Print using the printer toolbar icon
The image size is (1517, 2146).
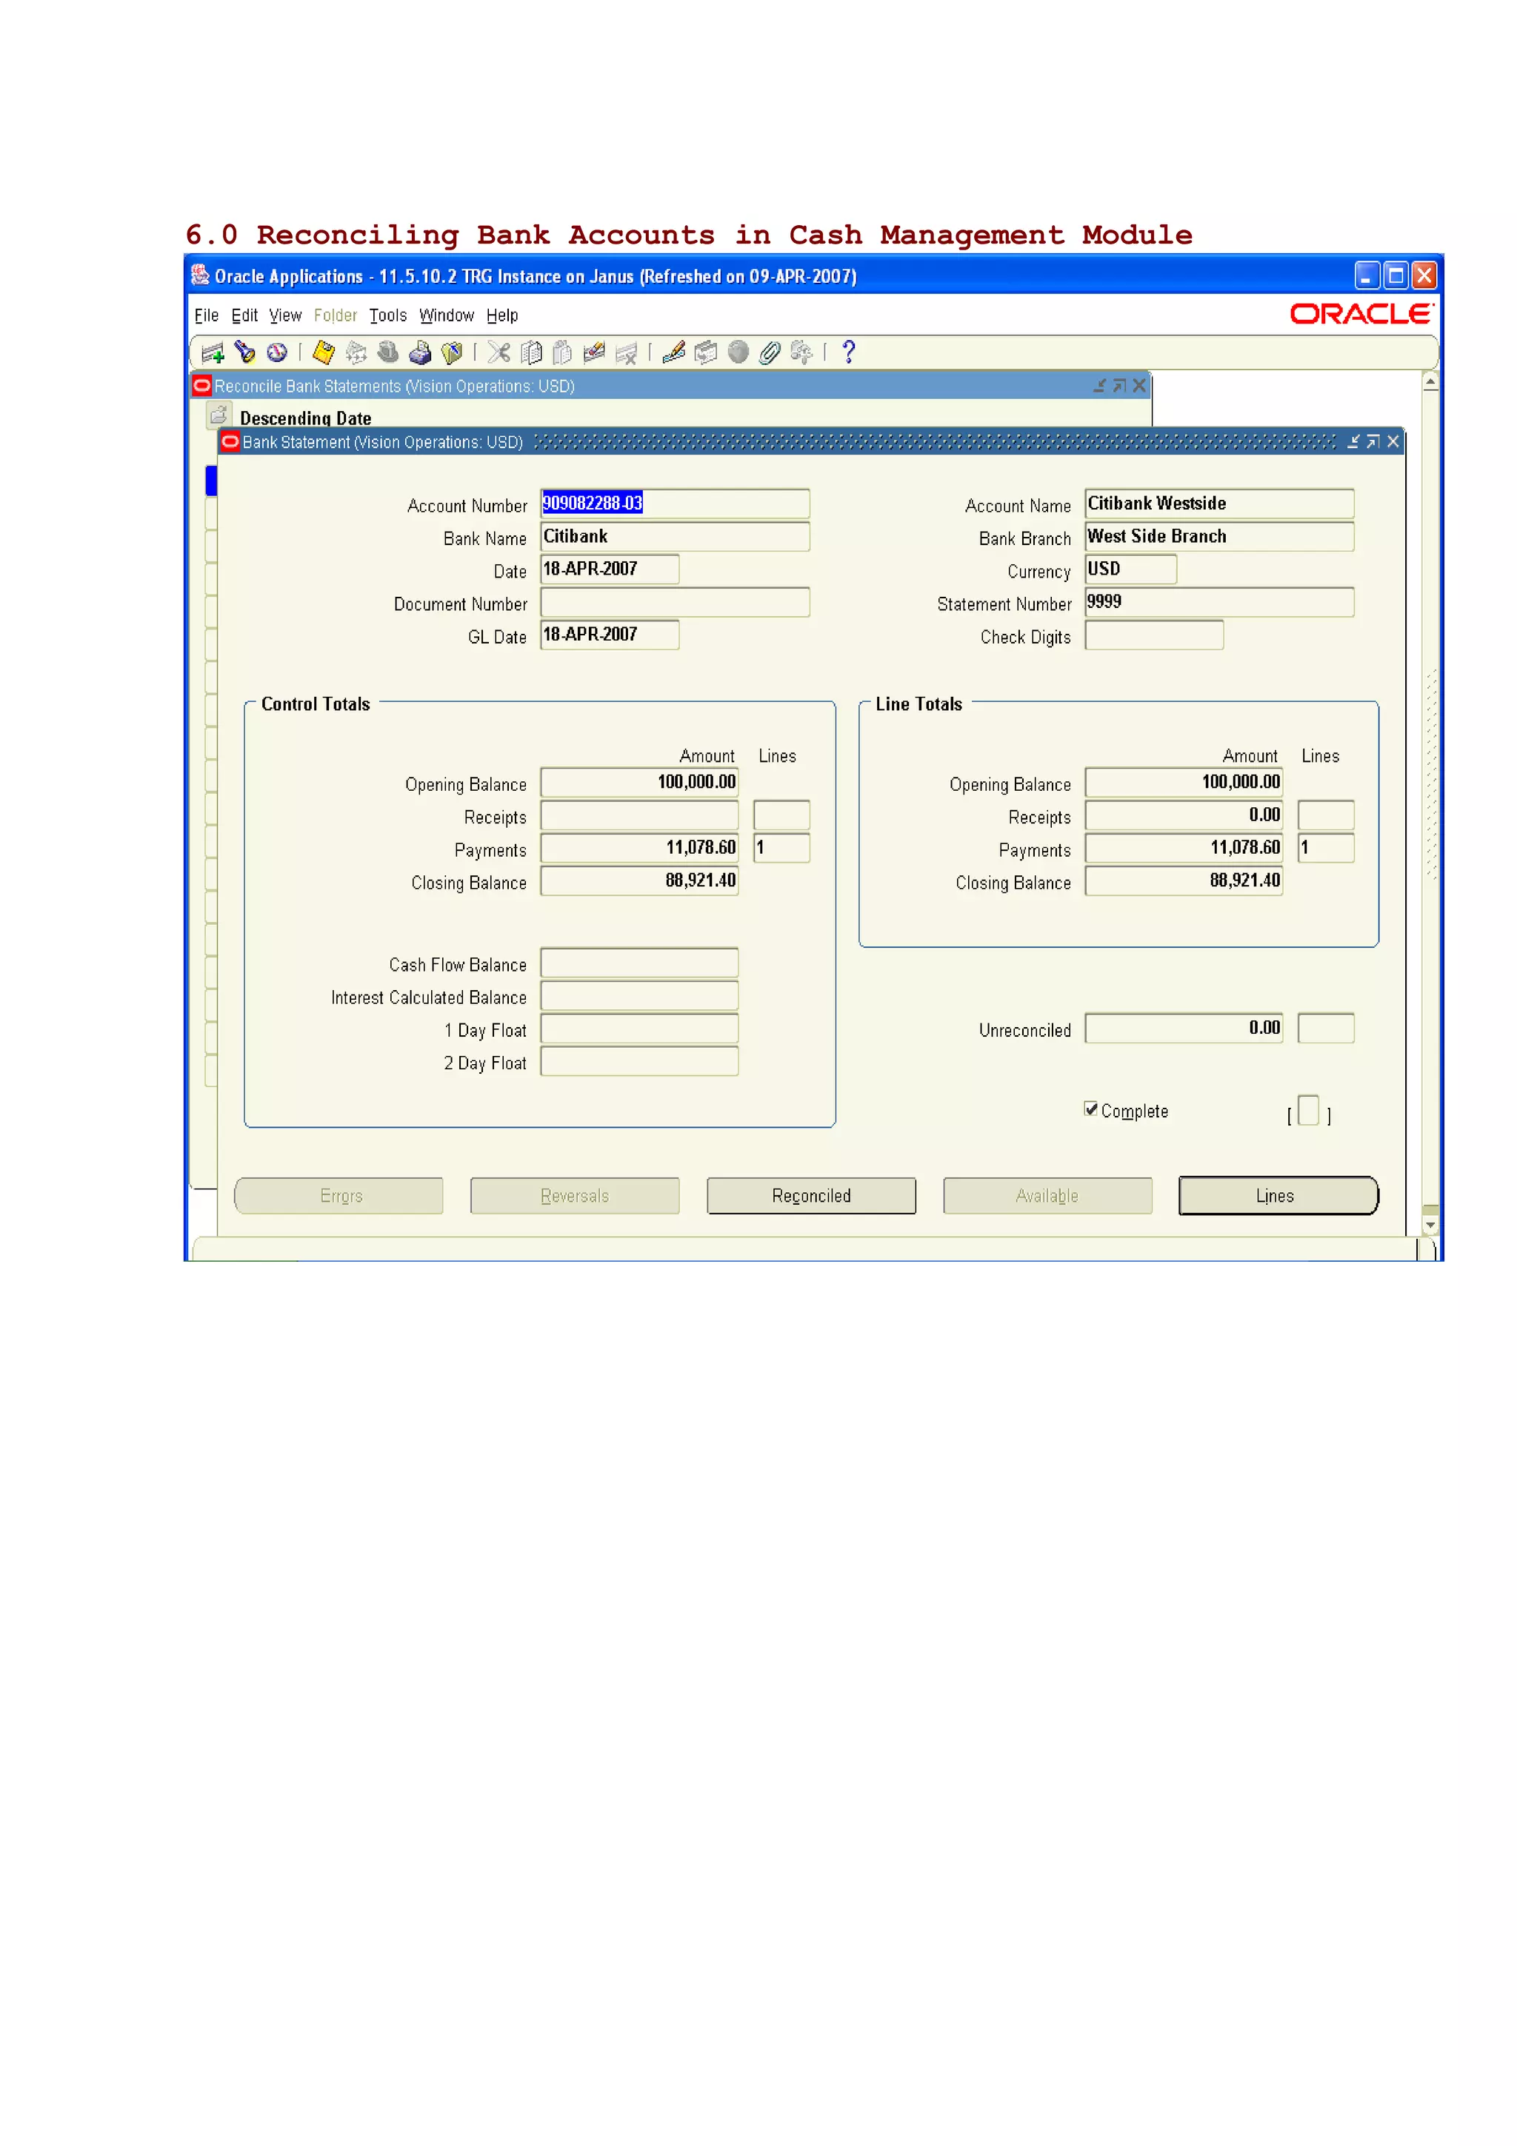point(421,352)
